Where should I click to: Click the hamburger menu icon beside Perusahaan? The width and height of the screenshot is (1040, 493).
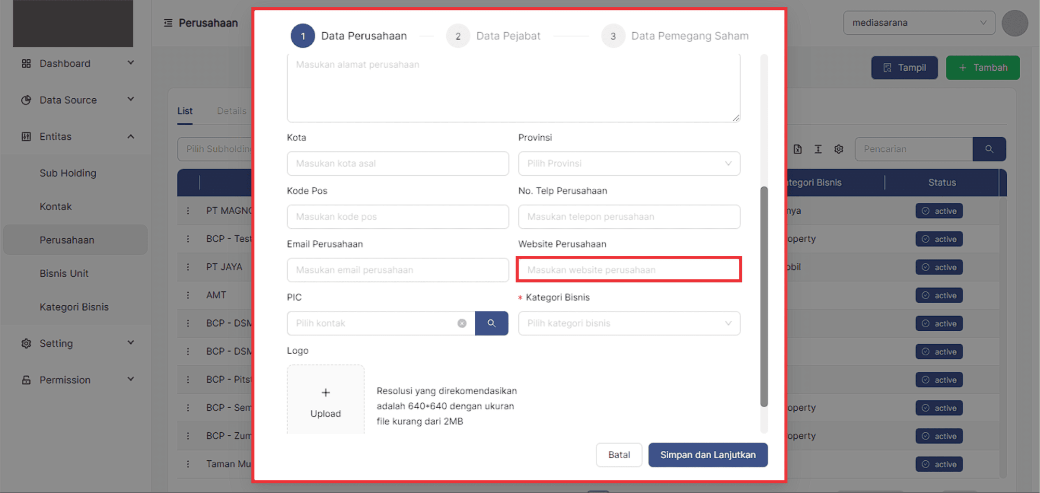point(168,23)
